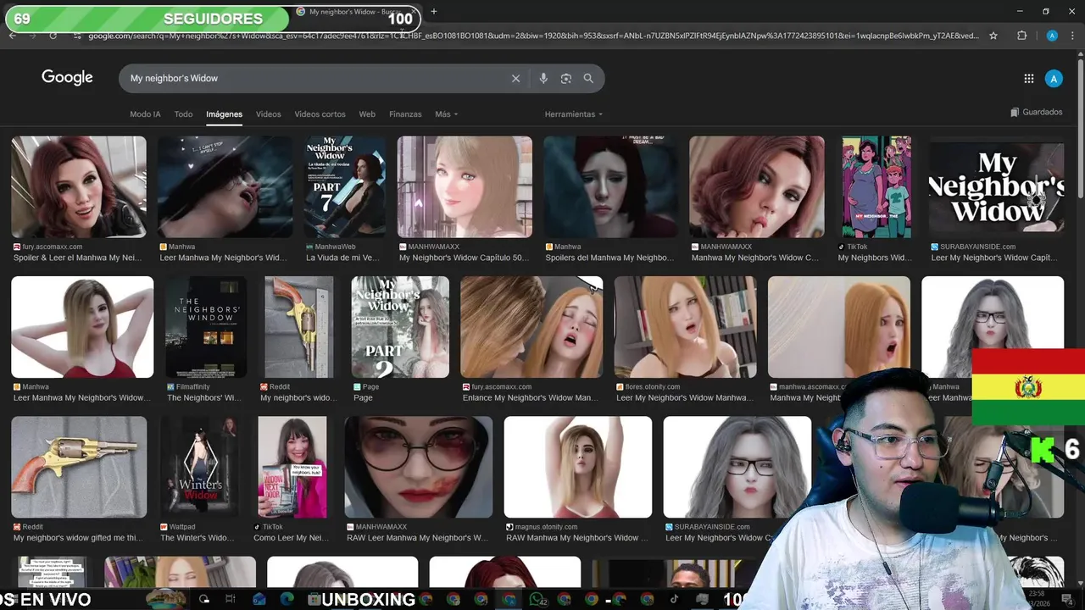Screen dimensions: 1085x610
Task: Open the Google apps grid
Action: point(1028,79)
